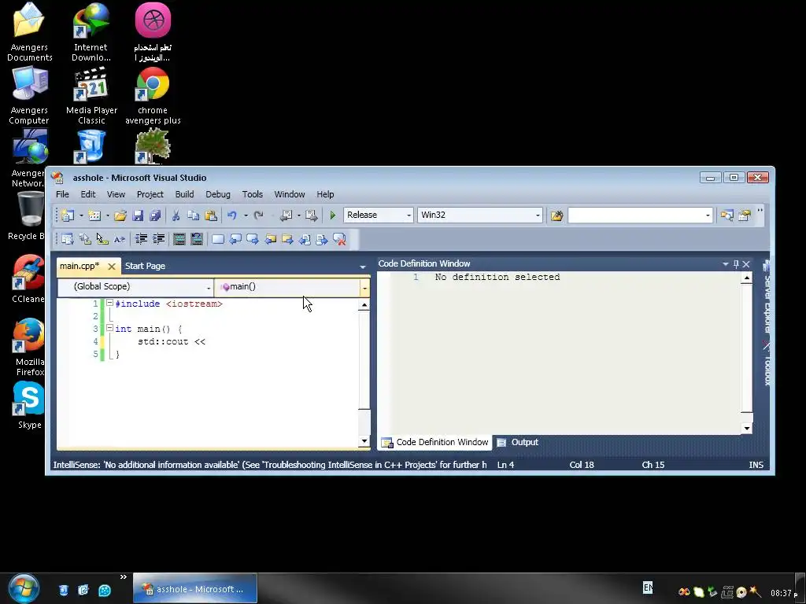806x604 pixels.
Task: Click the Windows Start orb
Action: (x=24, y=588)
